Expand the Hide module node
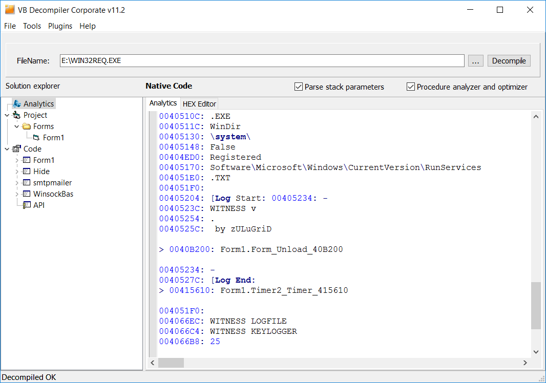 17,172
